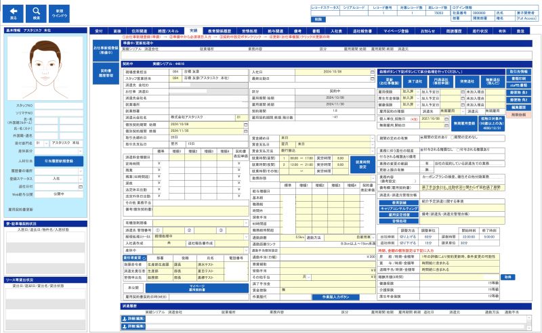The height and width of the screenshot is (333, 542).
Task: Click the 戻る back arrow button
Action: pyautogui.click(x=13, y=14)
